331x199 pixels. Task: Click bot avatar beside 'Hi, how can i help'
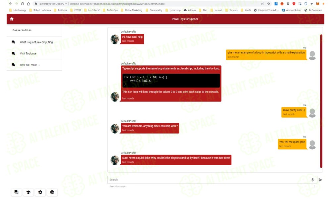[115, 39]
